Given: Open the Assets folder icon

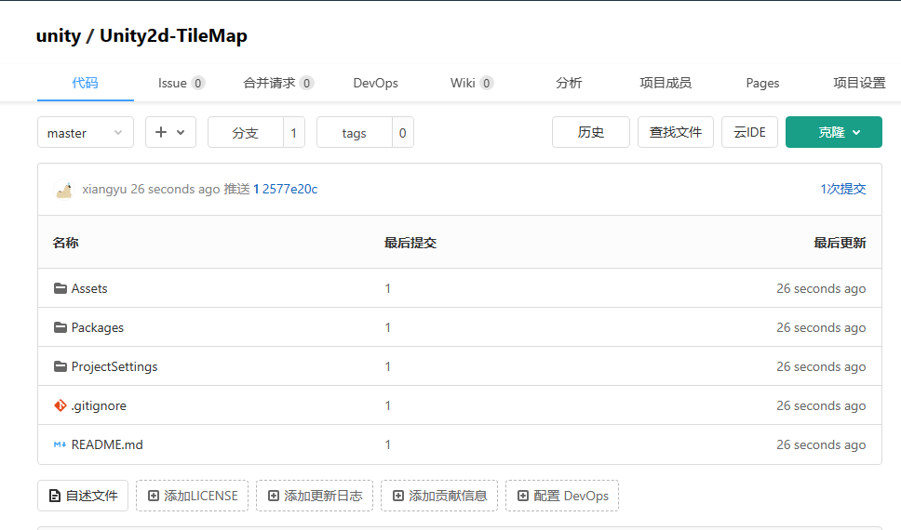Looking at the screenshot, I should click(x=61, y=288).
